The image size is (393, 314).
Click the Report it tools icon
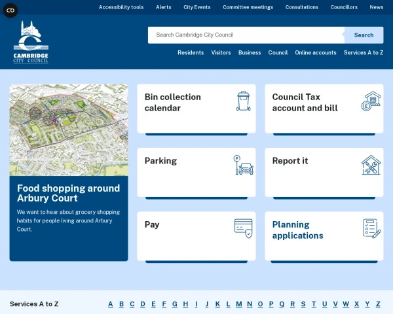tap(371, 165)
